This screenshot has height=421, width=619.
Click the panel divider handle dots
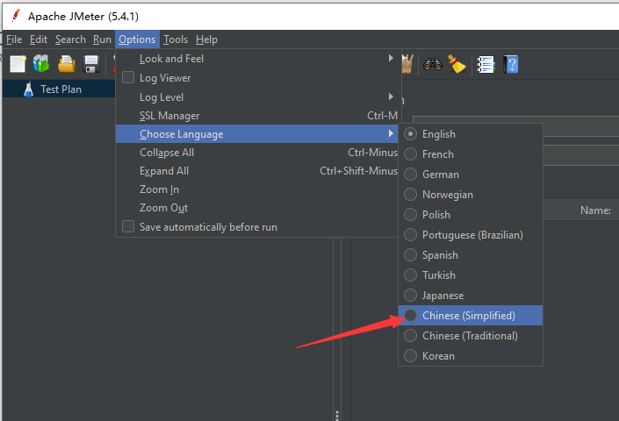pos(337,416)
